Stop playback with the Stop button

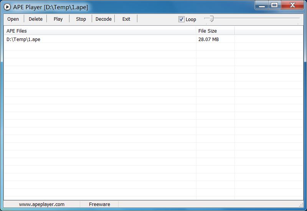(81, 19)
